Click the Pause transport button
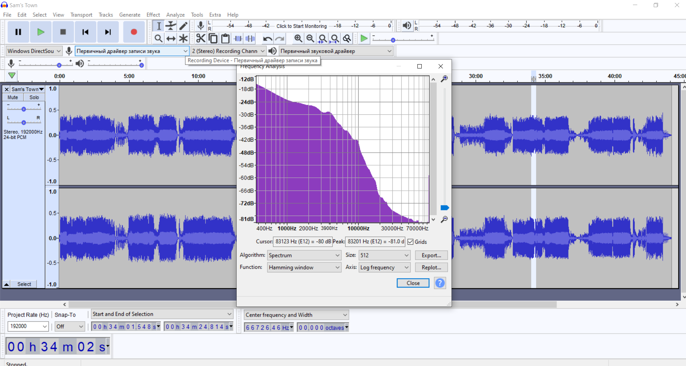 pos(18,32)
